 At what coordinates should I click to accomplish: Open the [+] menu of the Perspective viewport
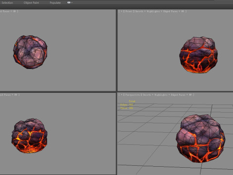pyautogui.click(x=121, y=95)
